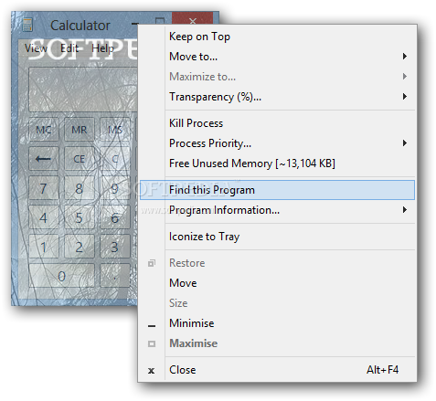Choose Move from system menu

click(277, 283)
